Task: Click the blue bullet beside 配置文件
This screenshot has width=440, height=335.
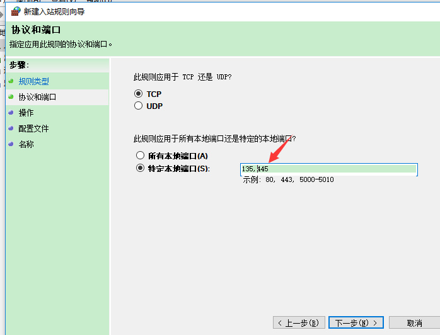Action: [x=11, y=128]
